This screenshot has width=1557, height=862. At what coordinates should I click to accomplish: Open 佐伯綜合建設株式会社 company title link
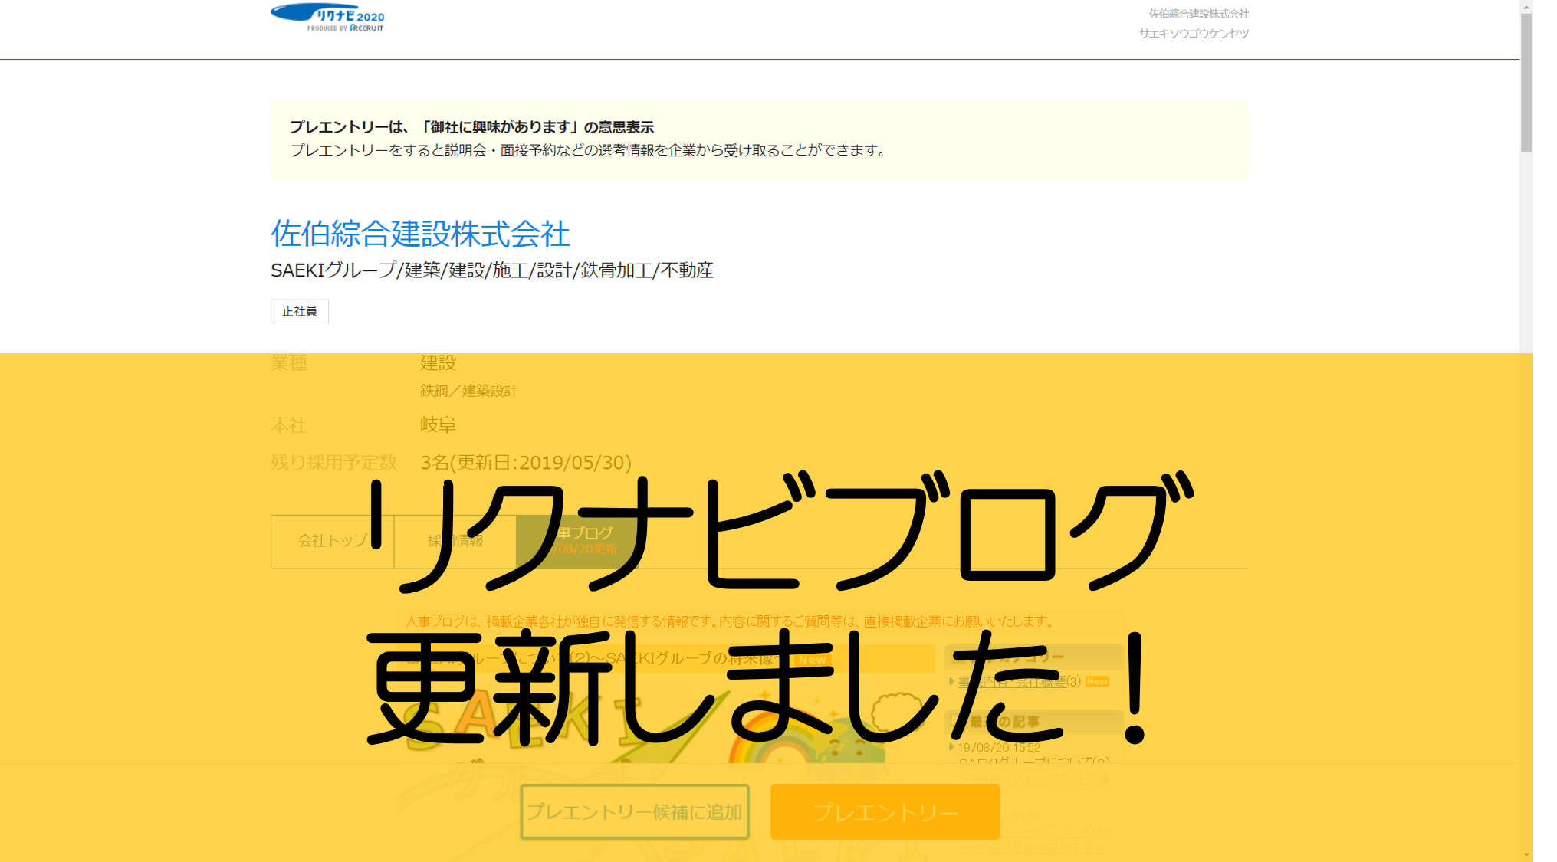click(x=420, y=234)
